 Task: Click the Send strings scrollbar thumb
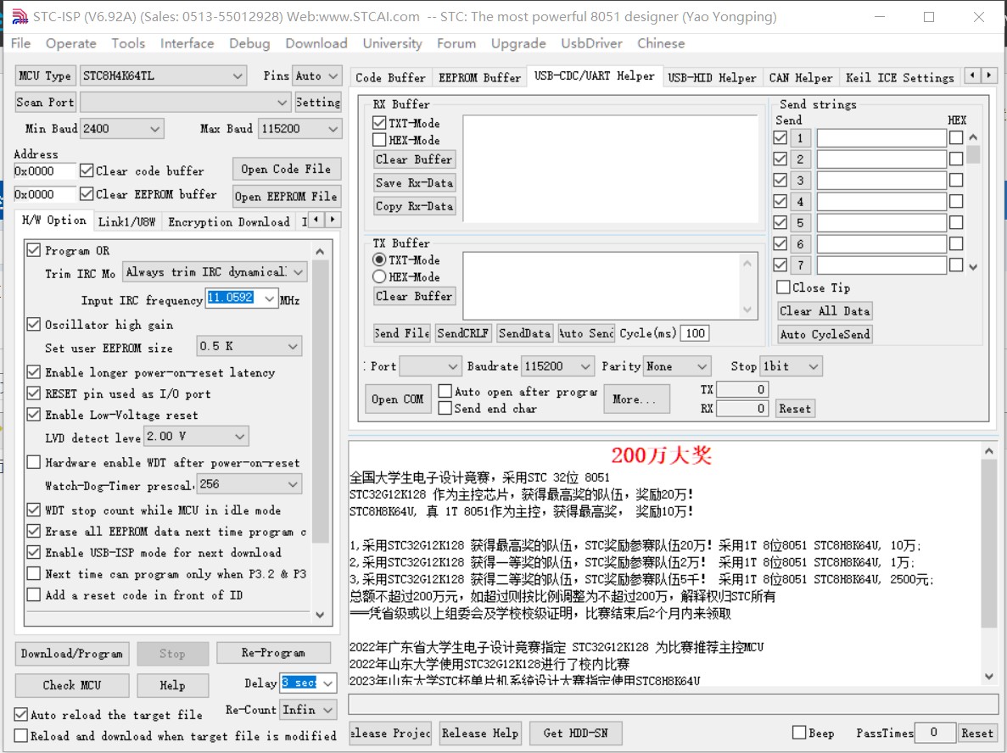pos(973,154)
